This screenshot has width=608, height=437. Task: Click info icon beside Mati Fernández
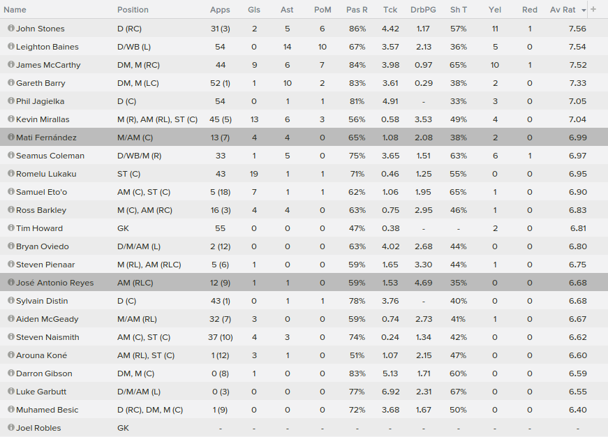(11, 137)
